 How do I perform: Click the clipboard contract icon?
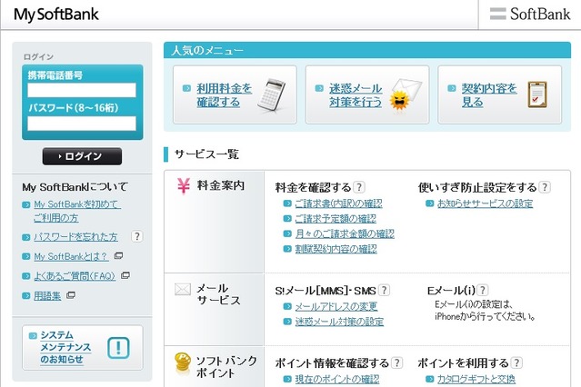(x=537, y=94)
